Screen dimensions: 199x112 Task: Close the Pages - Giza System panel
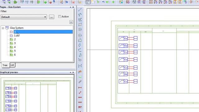(x=73, y=7)
